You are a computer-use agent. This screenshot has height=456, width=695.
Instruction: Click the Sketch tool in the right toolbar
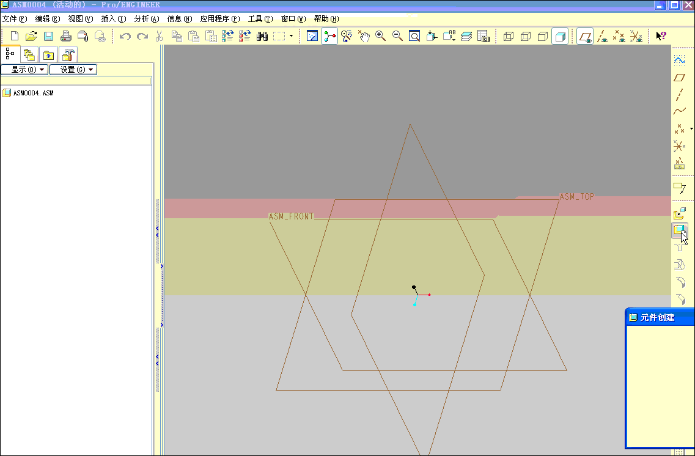coord(679,60)
